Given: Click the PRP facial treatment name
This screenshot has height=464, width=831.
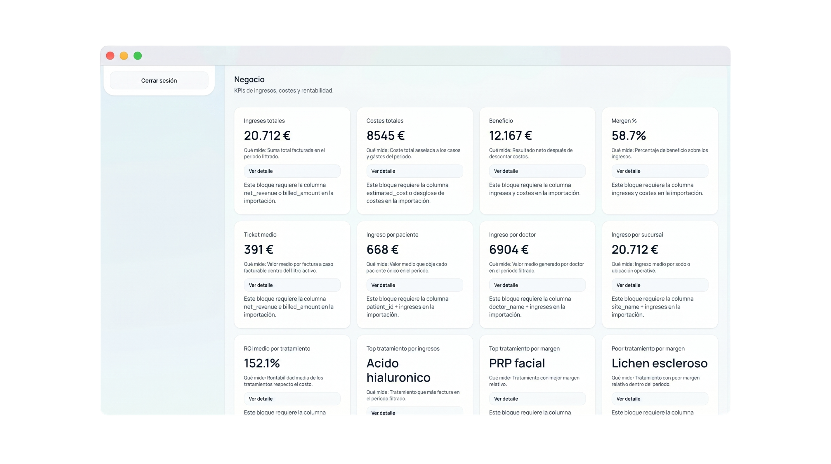Looking at the screenshot, I should click(517, 363).
